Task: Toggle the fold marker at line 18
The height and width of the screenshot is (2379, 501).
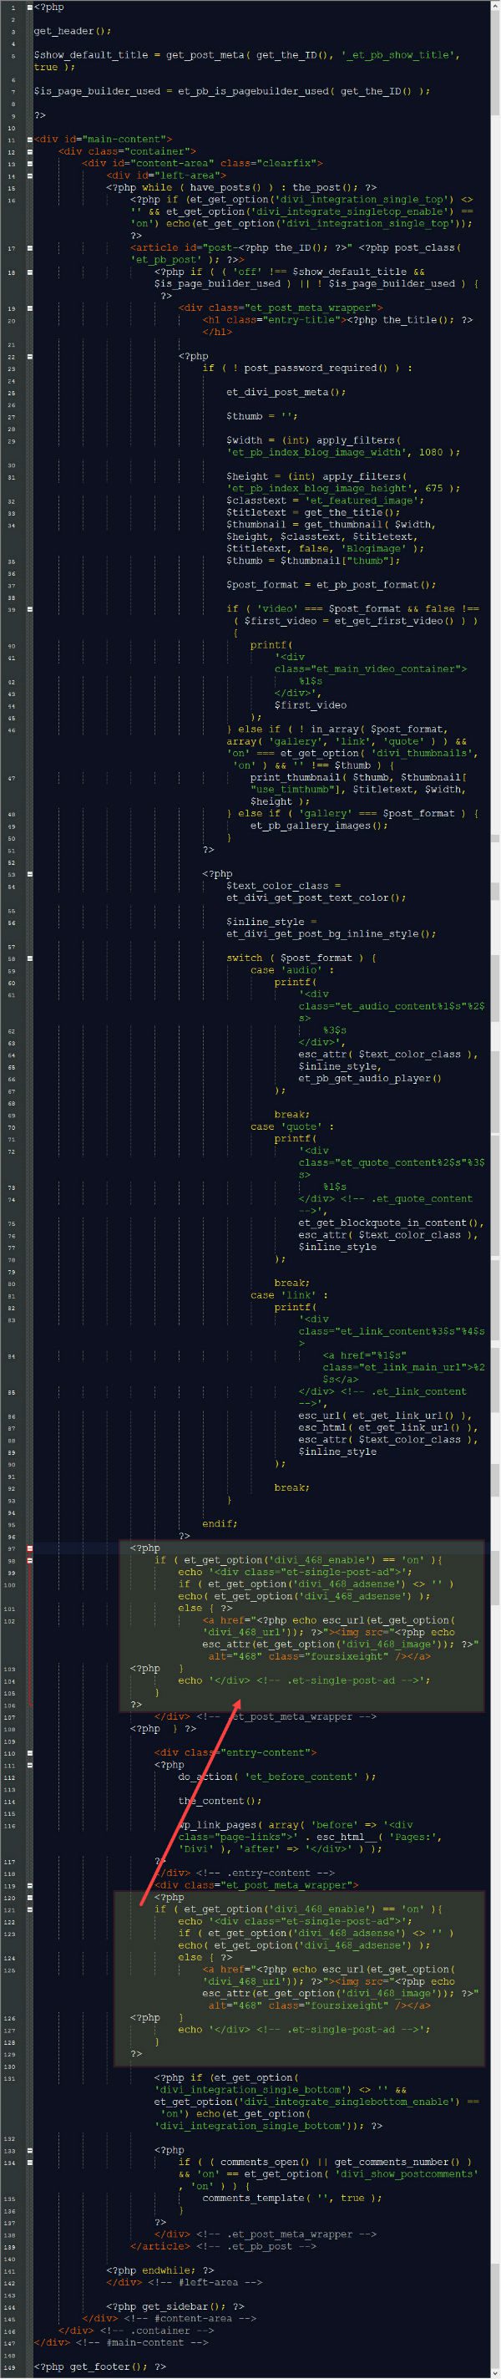Action: point(29,272)
